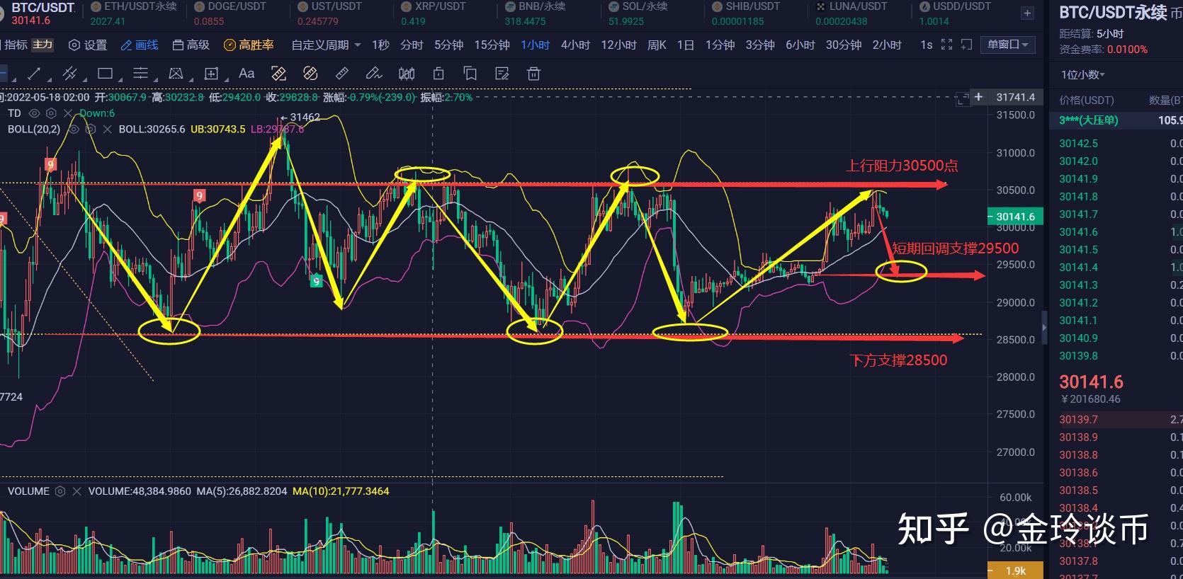This screenshot has height=579, width=1183.
Task: Toggle BOLL indicator visibility eye
Action: [74, 130]
